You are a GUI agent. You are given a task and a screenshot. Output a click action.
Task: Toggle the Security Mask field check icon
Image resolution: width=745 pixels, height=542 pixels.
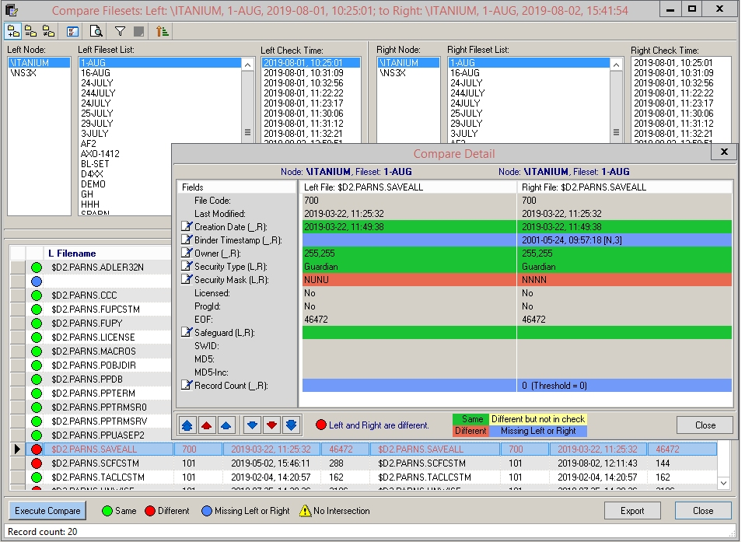[187, 280]
